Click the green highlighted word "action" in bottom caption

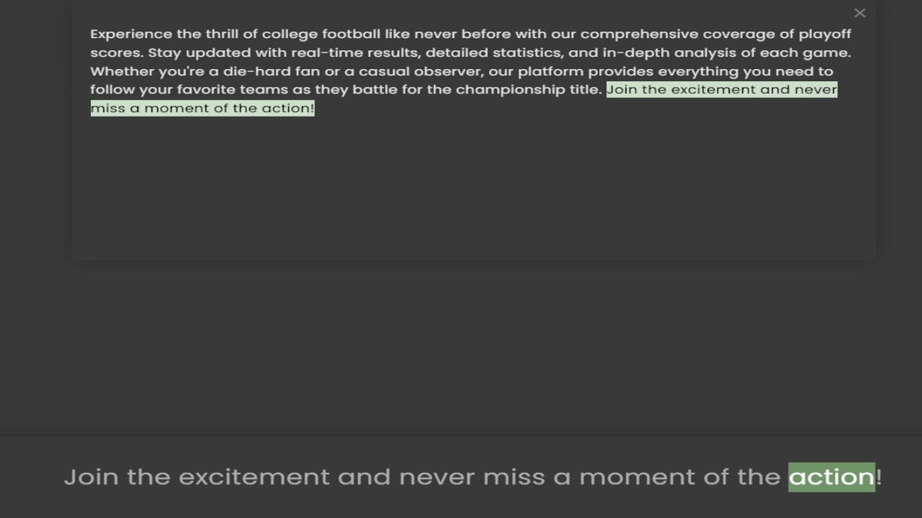point(831,477)
